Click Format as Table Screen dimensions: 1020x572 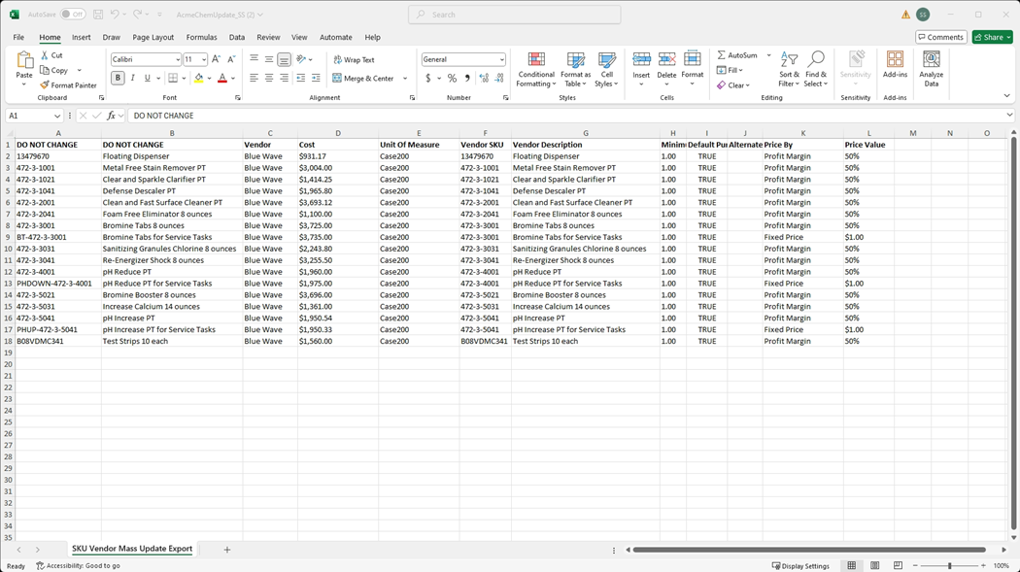[576, 70]
